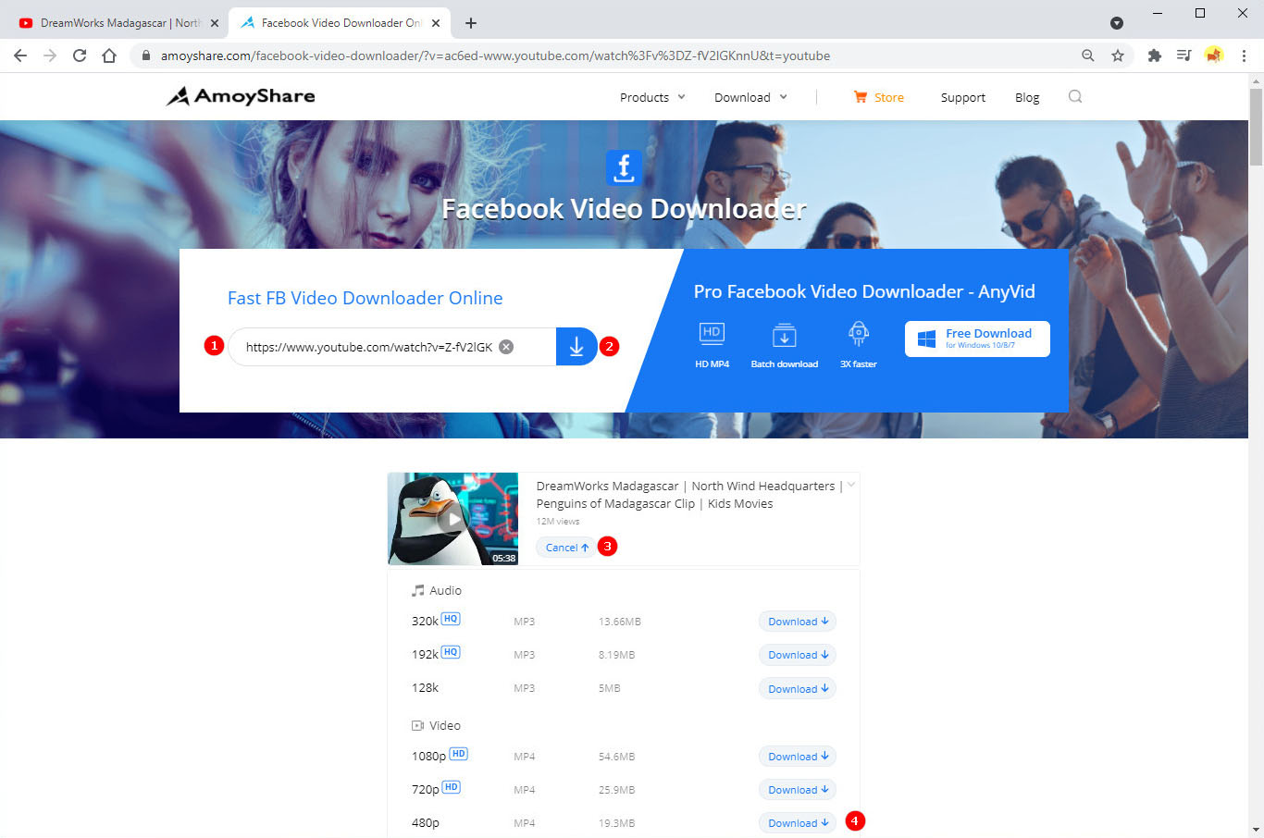Download the 720p MP4 video

(798, 790)
